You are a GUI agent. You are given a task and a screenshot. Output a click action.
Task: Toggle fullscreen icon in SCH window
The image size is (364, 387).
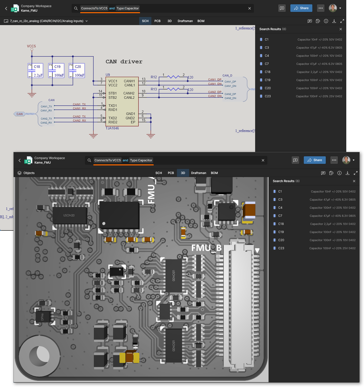(342, 21)
